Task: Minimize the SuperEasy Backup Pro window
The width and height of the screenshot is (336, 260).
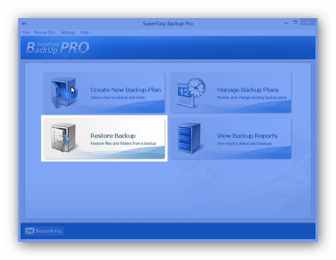Action: point(286,22)
